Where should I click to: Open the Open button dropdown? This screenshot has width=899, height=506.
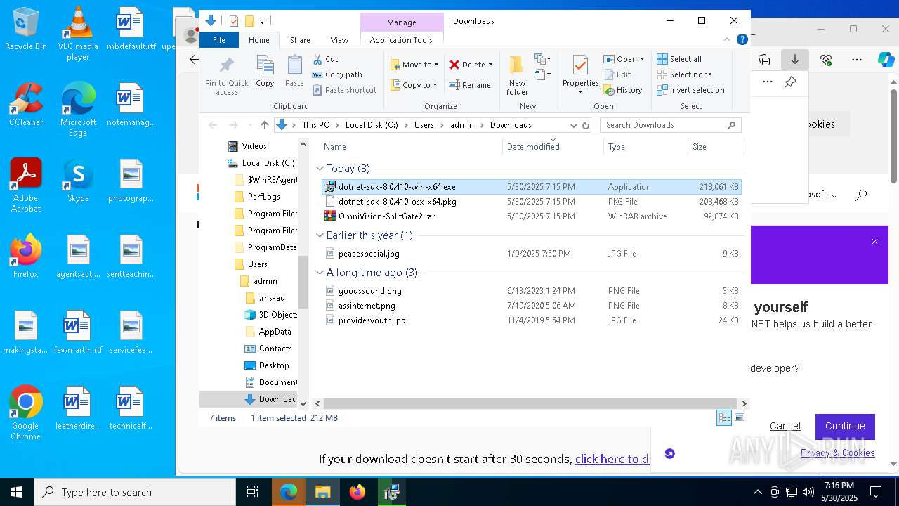(642, 59)
